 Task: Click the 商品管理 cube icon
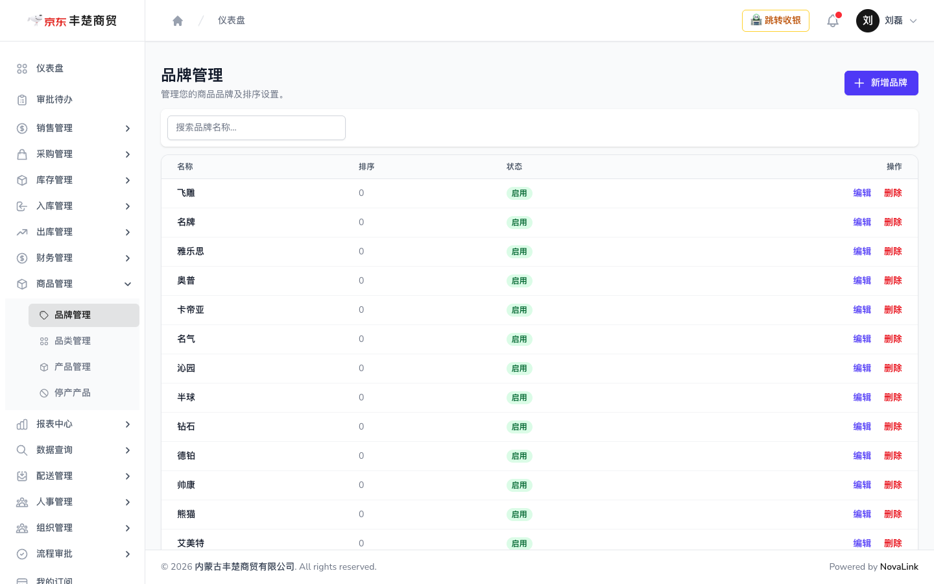pos(22,284)
